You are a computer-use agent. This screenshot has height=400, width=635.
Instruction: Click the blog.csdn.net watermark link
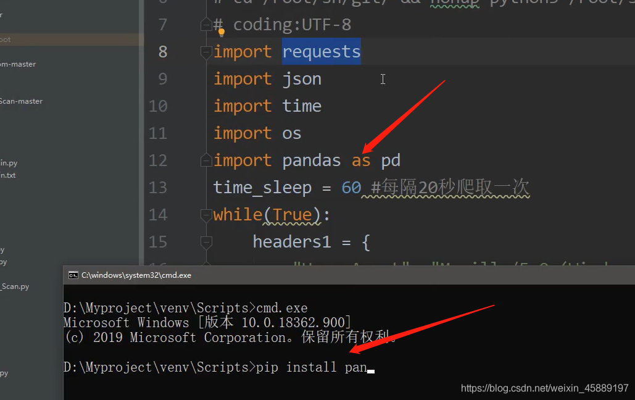pos(544,388)
